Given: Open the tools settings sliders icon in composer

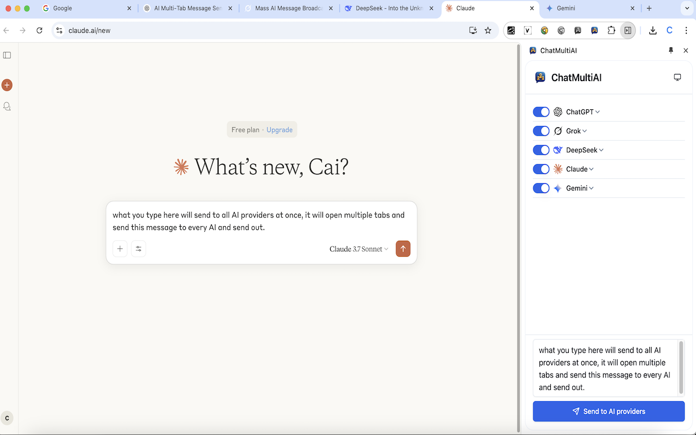Looking at the screenshot, I should pos(139,248).
